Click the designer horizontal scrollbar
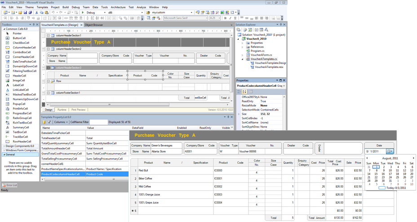 coord(109,105)
